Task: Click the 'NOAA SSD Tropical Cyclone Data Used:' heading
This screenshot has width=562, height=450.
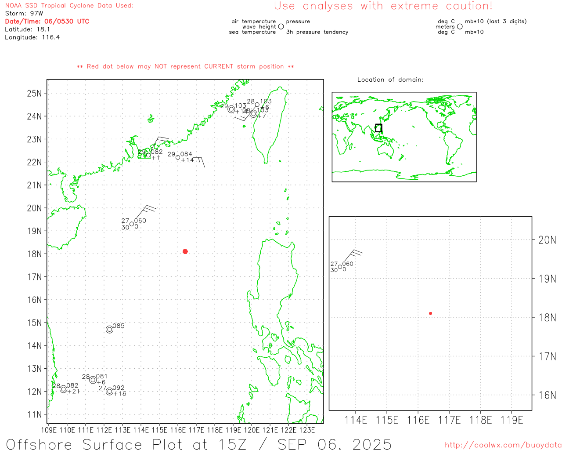Action: pos(69,5)
